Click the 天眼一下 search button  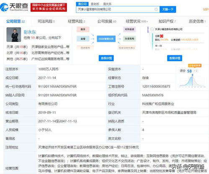pos(168,9)
